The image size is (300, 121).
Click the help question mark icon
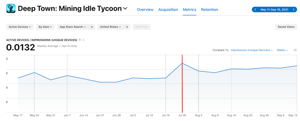pos(80,40)
